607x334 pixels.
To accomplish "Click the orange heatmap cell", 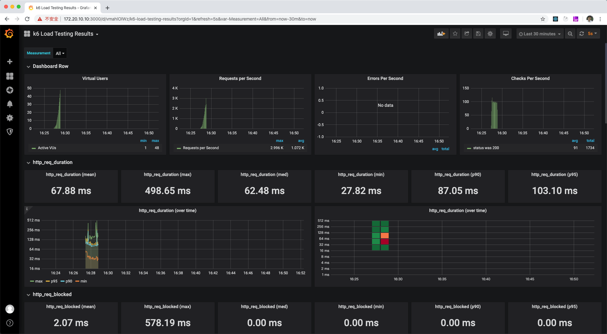I will click(x=384, y=235).
